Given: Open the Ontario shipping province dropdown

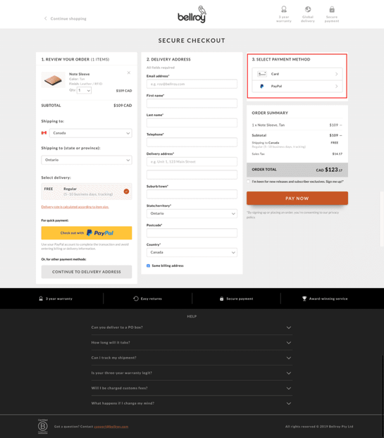Looking at the screenshot, I should (87, 160).
